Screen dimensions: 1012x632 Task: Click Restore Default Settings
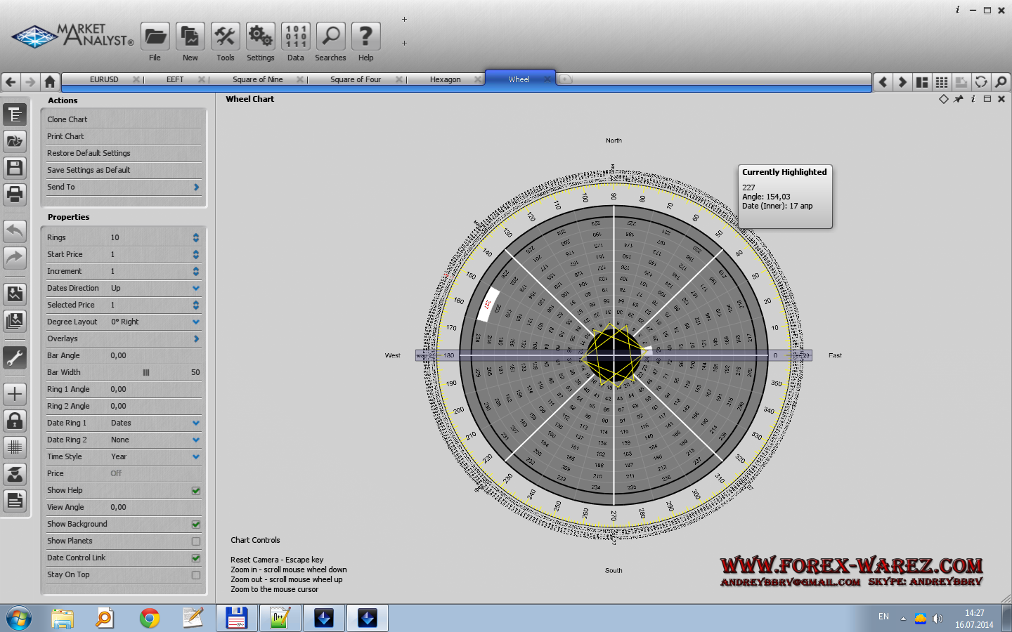tap(89, 153)
